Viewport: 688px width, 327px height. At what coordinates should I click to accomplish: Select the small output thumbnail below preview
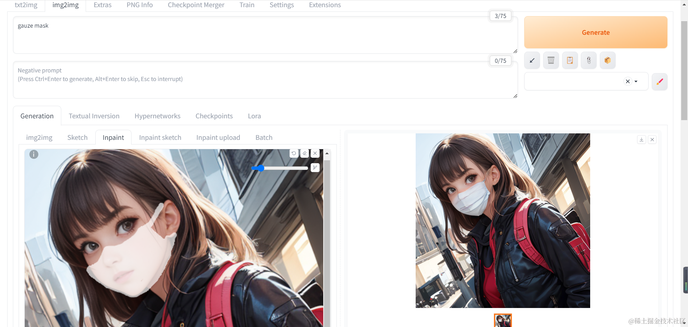pyautogui.click(x=503, y=320)
